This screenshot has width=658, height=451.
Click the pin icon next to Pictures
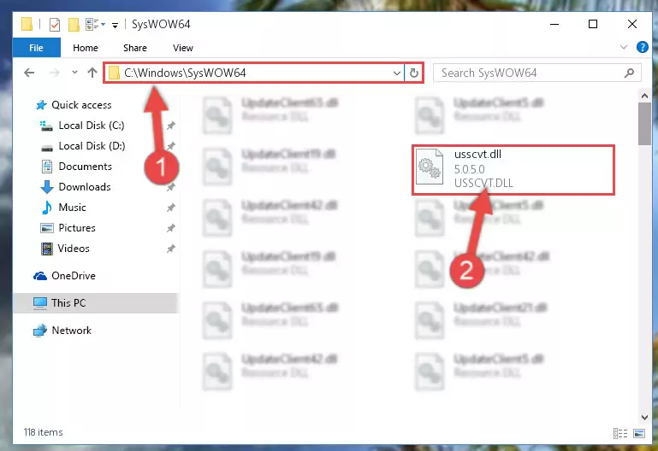pyautogui.click(x=171, y=228)
